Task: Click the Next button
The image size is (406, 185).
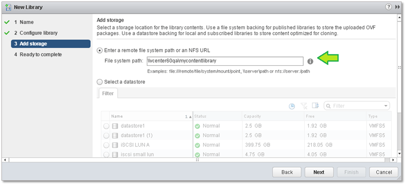Action: click(x=319, y=173)
